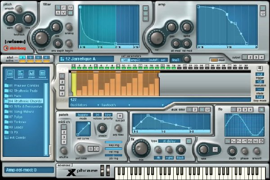The image size is (270, 180).
Task: Click the keyboard icon beside the step numbers
Action: coord(260,68)
